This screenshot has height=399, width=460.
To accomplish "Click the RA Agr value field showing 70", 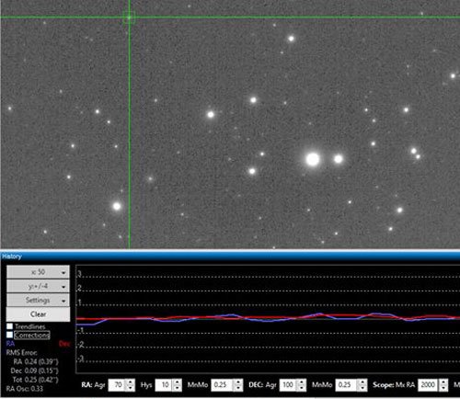I will point(117,385).
